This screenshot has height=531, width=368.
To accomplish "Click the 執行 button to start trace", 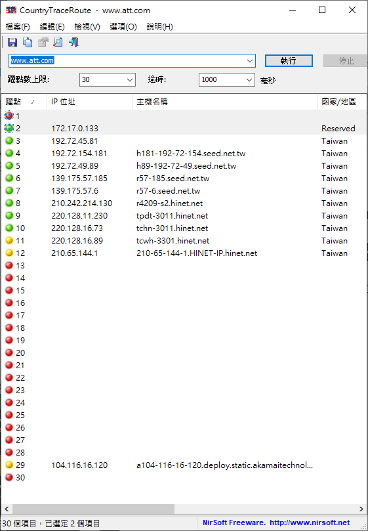I will click(x=289, y=60).
